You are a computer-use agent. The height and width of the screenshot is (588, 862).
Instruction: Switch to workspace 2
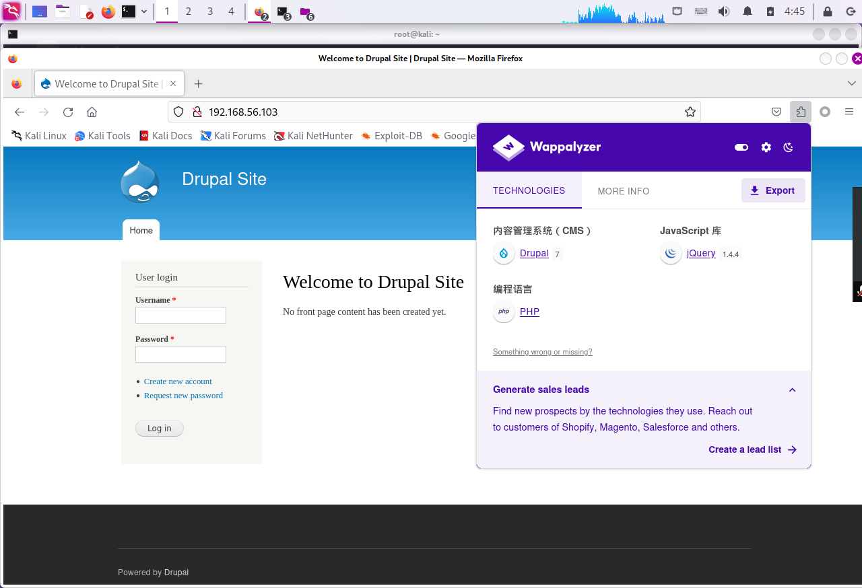coord(188,11)
